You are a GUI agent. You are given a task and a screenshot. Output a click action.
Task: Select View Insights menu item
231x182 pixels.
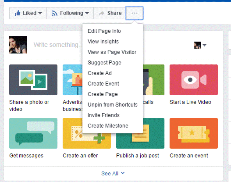103,42
